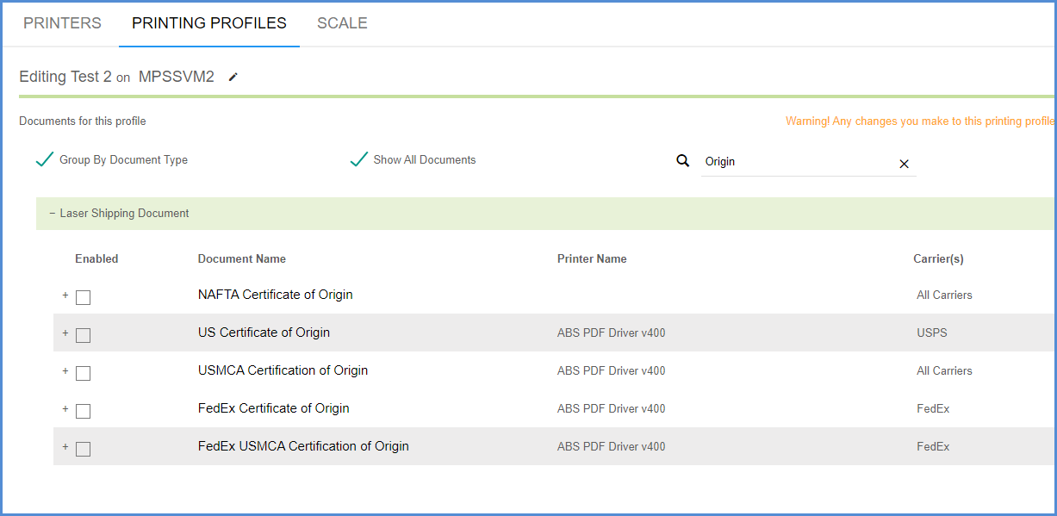Click the checkmark beside Group By Document Type
This screenshot has width=1057, height=516.
[x=44, y=159]
